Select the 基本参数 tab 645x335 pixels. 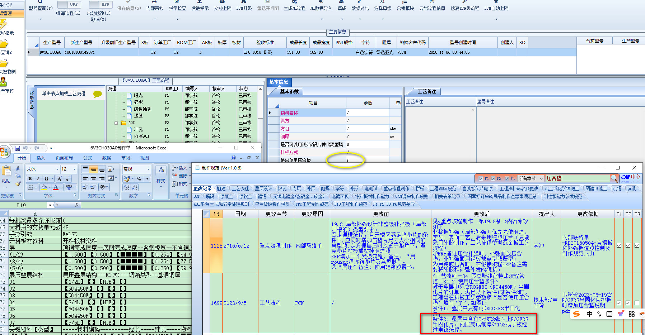point(289,91)
